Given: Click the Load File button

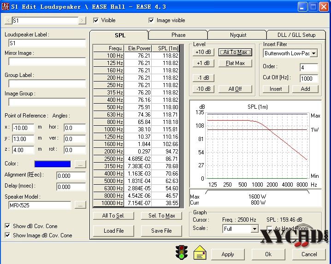Looking at the screenshot, I should [x=113, y=231].
